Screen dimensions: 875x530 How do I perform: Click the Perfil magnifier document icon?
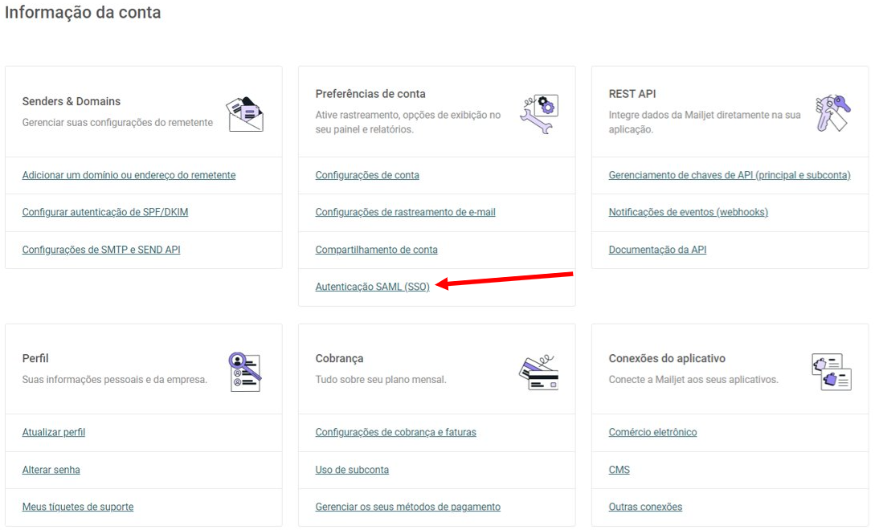245,372
